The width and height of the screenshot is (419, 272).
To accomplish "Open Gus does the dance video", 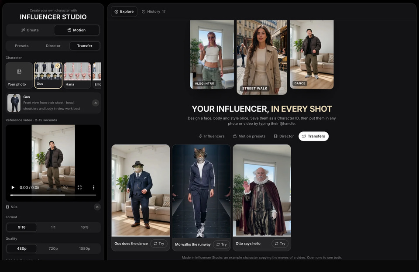I will [x=141, y=190].
